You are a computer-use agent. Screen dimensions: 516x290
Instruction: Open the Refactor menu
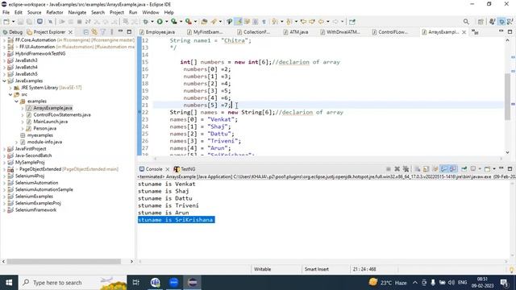(x=55, y=13)
